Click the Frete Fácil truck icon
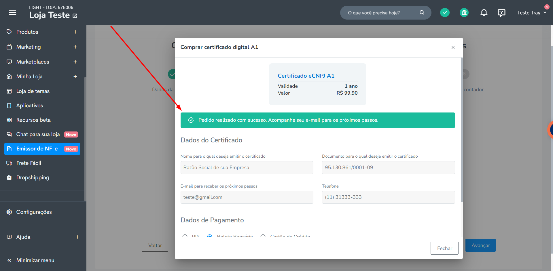 [9, 163]
